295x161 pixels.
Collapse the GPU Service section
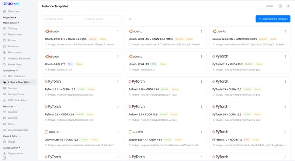10,71
